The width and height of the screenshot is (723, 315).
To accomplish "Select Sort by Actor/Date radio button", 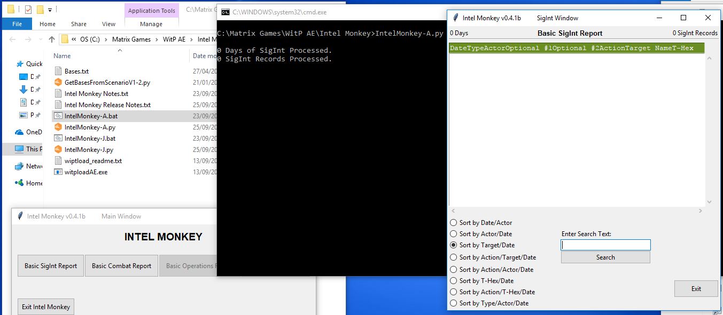I will tap(454, 234).
